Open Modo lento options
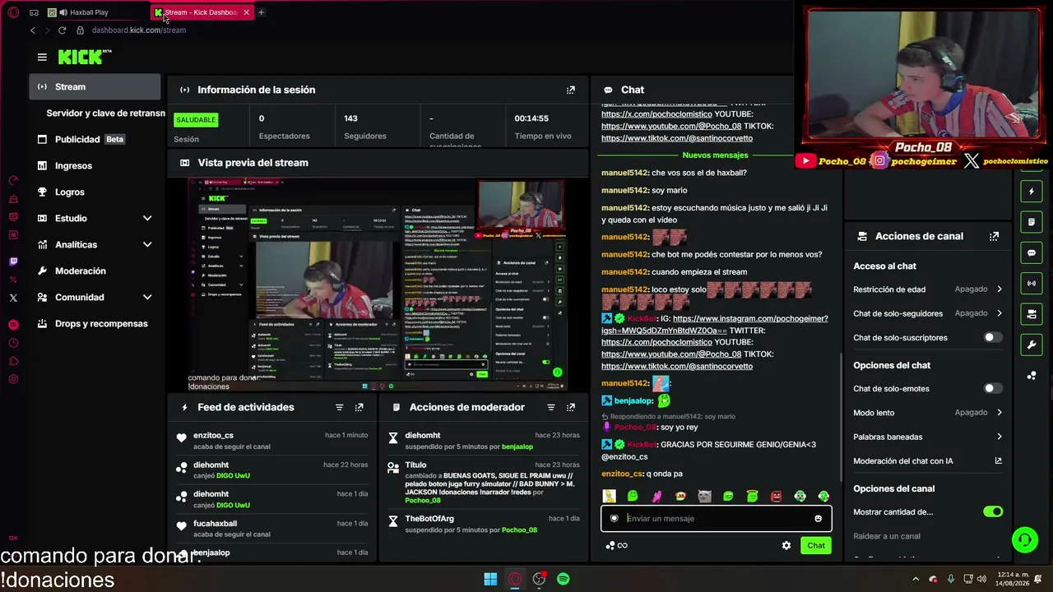This screenshot has height=592, width=1053. coord(928,413)
